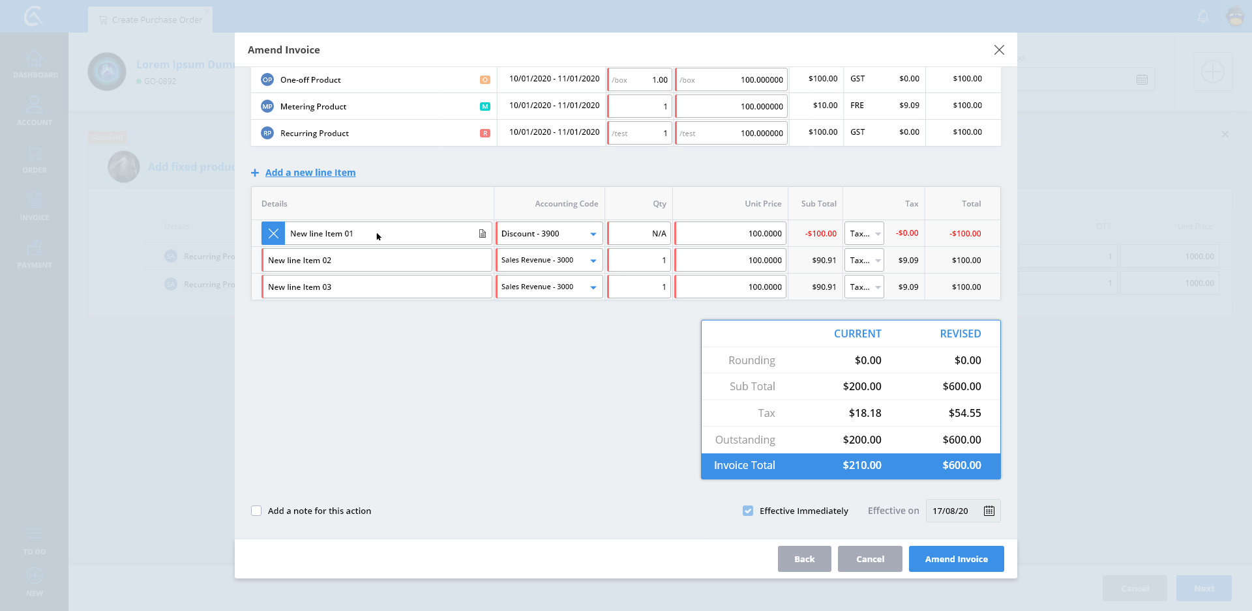
Task: Click the red Recurring product type badge
Action: tap(484, 134)
